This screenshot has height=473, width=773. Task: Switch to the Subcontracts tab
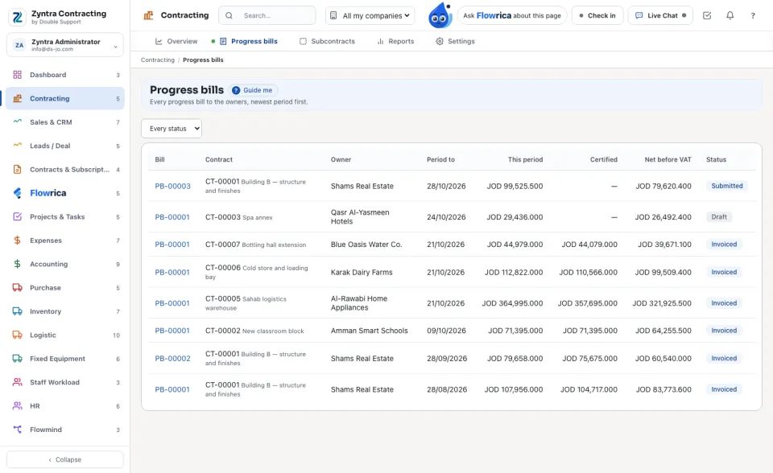coord(328,41)
